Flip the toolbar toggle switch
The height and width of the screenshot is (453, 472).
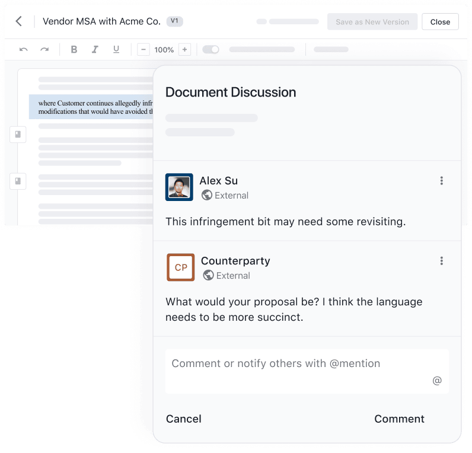coord(211,50)
